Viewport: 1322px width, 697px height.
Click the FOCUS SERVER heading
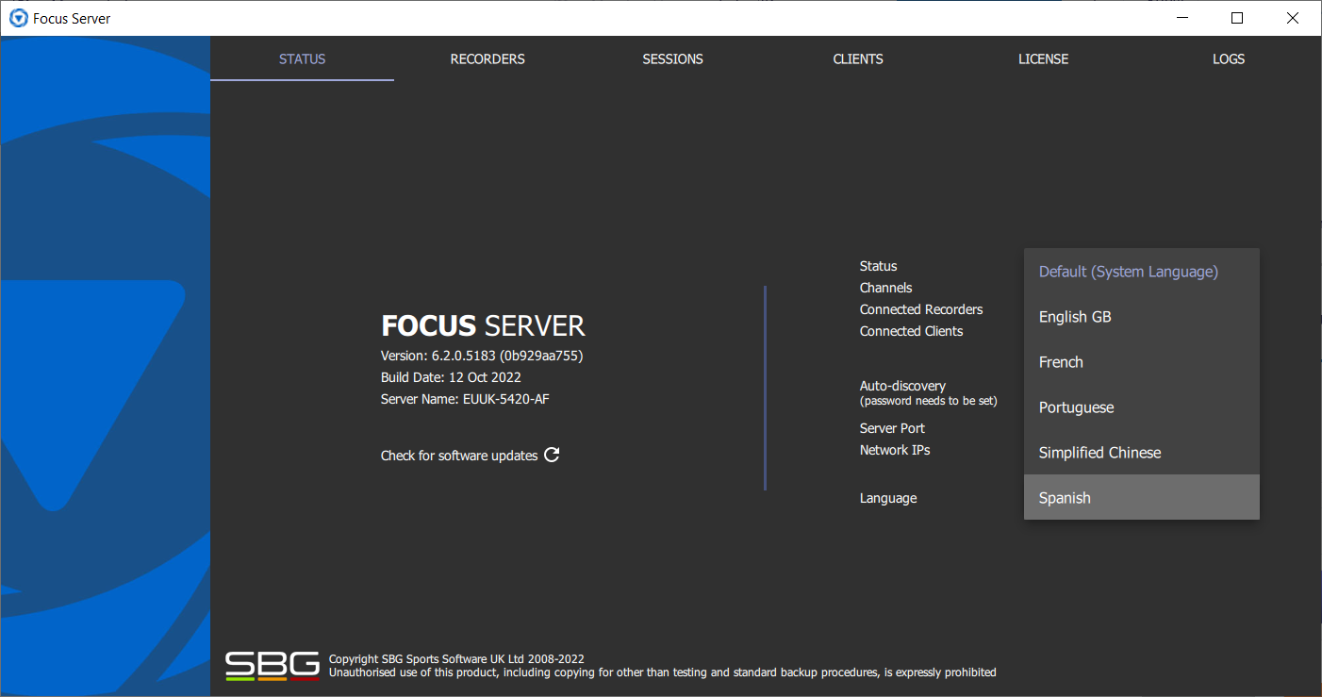483,326
